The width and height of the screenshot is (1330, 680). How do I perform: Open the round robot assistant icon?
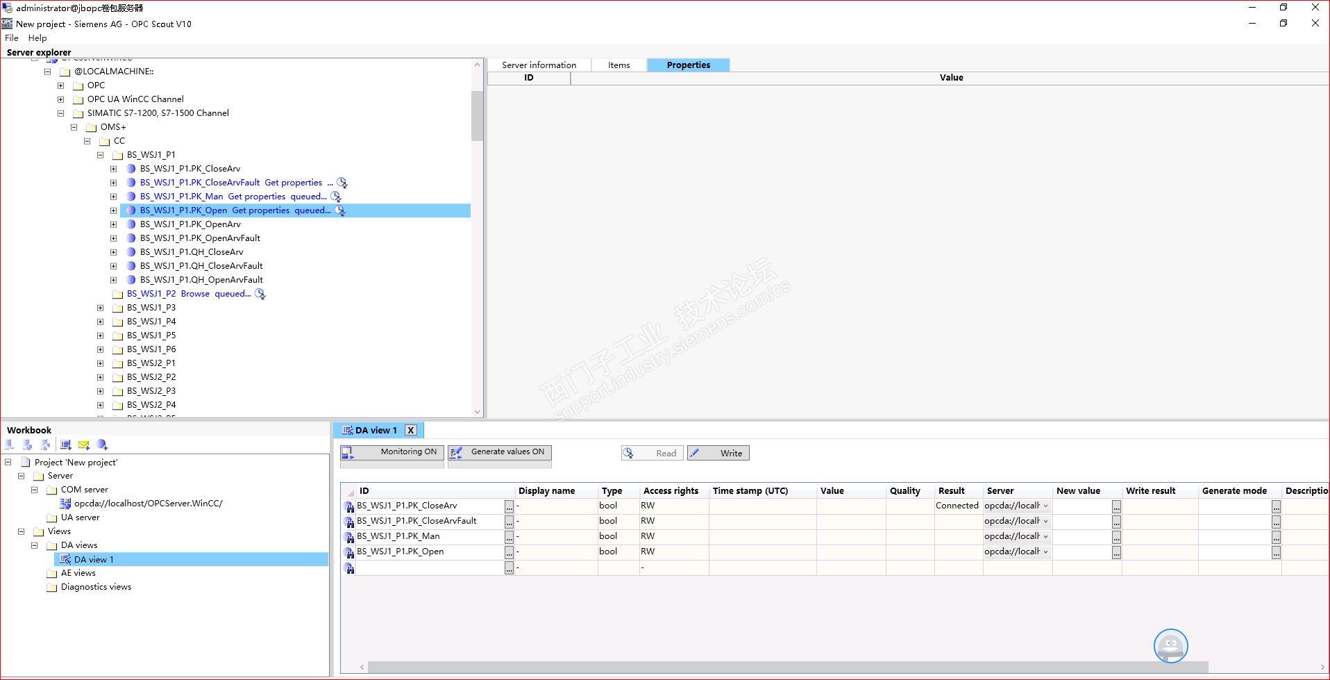pos(1171,646)
